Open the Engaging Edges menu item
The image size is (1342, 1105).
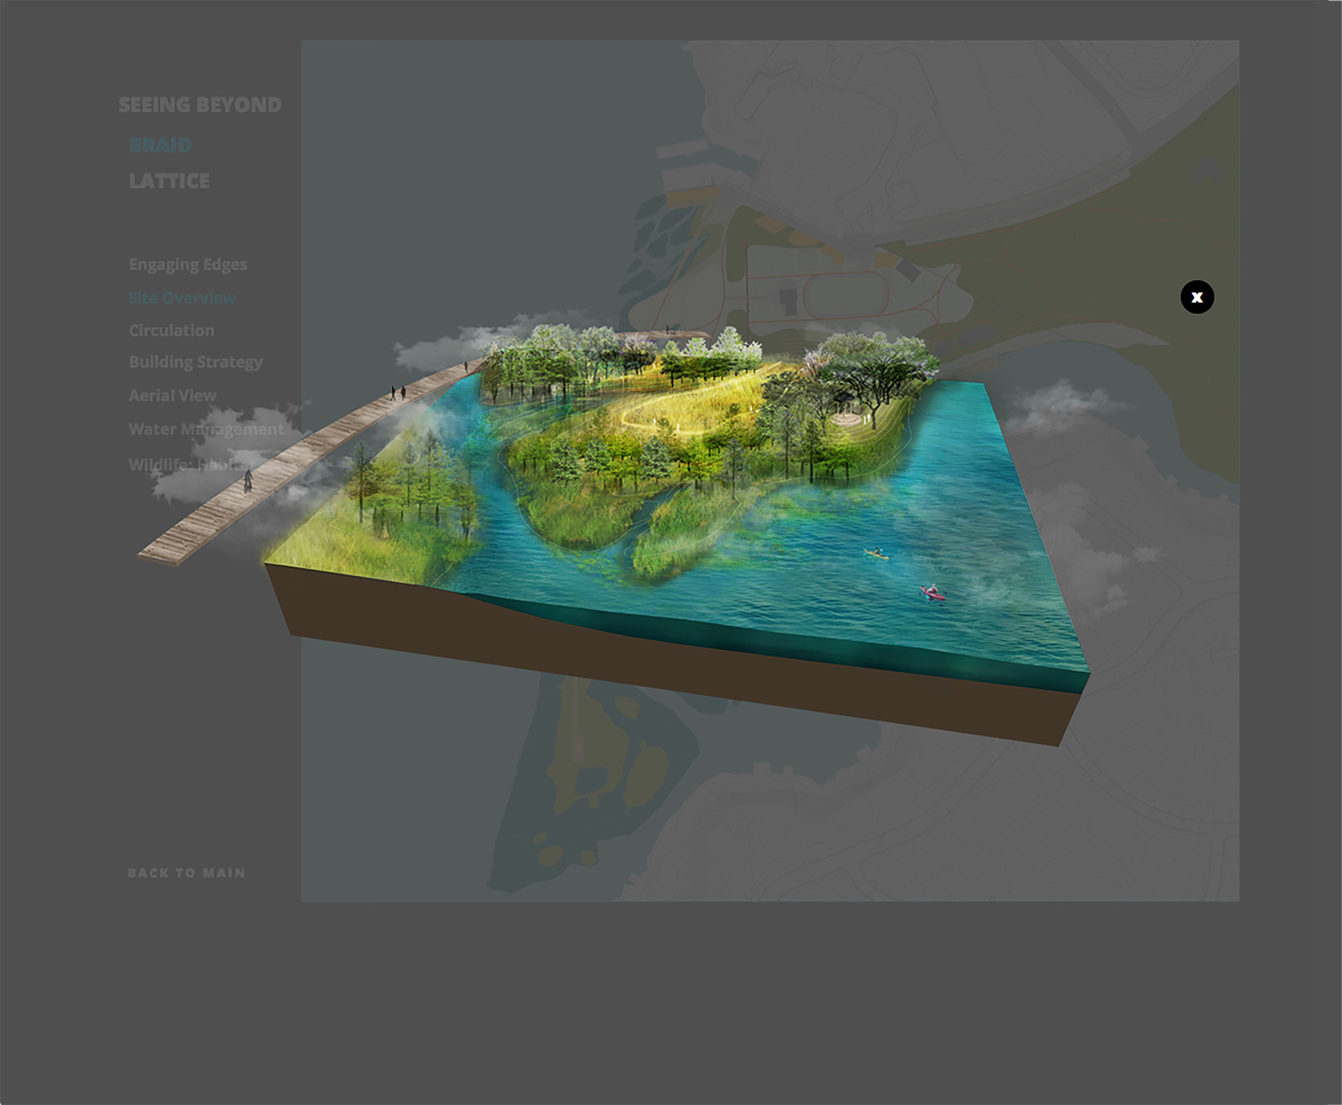188,264
